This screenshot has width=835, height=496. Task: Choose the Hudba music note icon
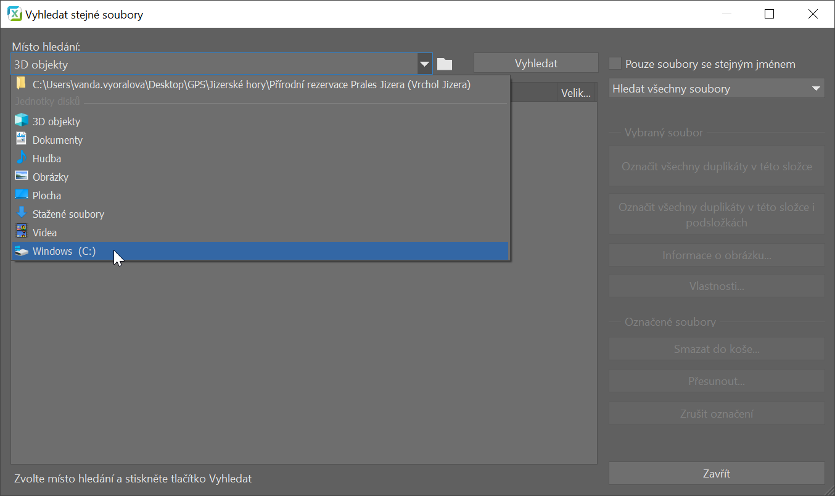tap(22, 158)
